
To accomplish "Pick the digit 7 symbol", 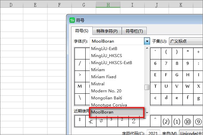I will [x=166, y=65].
